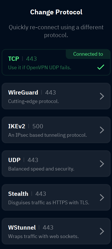This screenshot has height=249, width=112.
Task: Click 'Wraps traffic with web sockets.' text
Action: (x=44, y=236)
